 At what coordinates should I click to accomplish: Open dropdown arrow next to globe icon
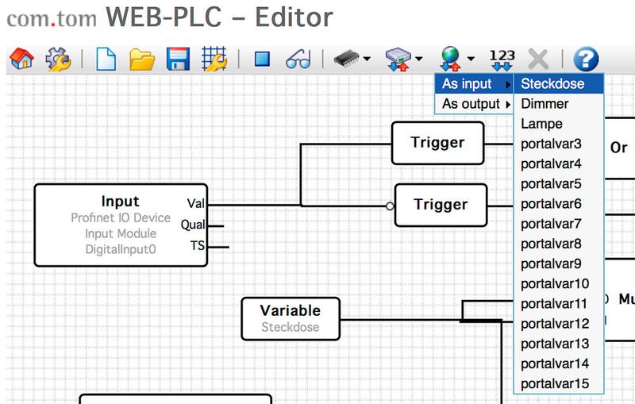tap(471, 59)
